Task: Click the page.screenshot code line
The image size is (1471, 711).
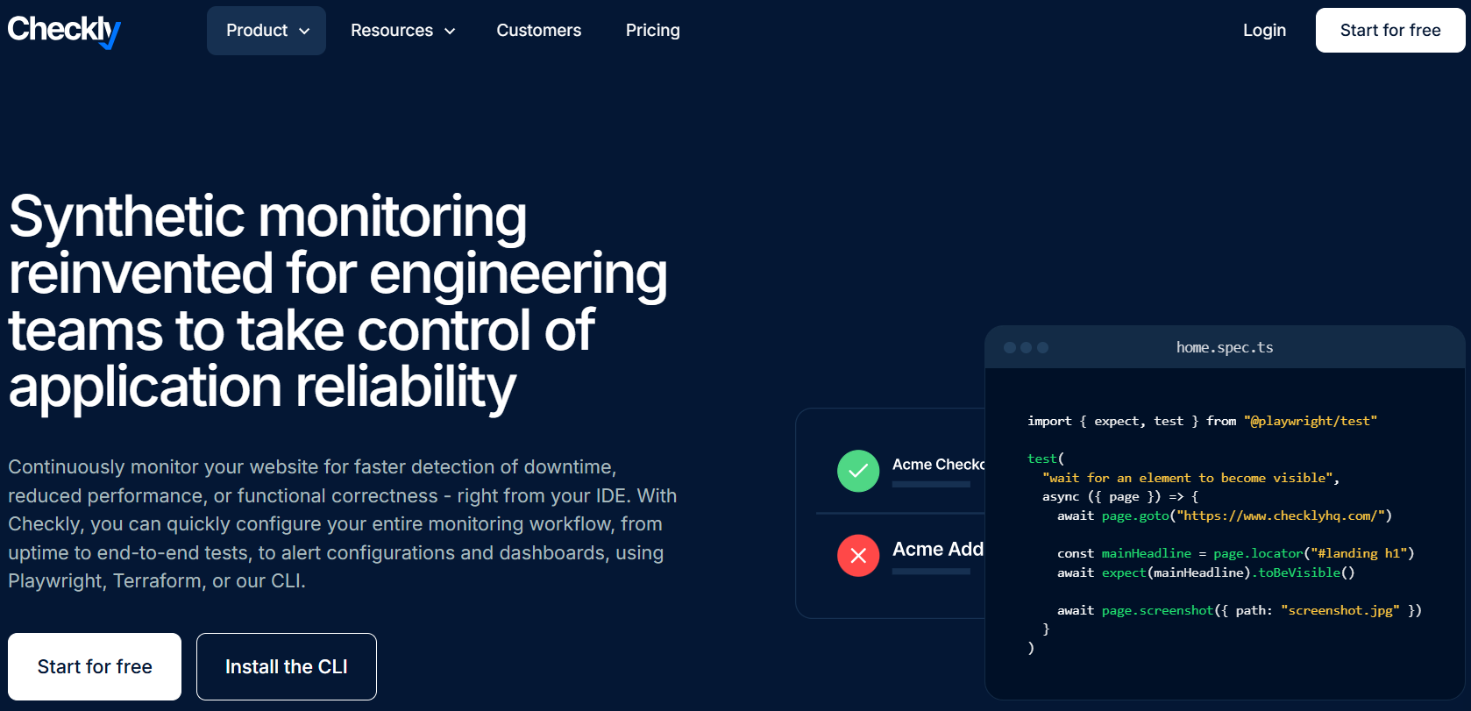Action: (x=1240, y=611)
